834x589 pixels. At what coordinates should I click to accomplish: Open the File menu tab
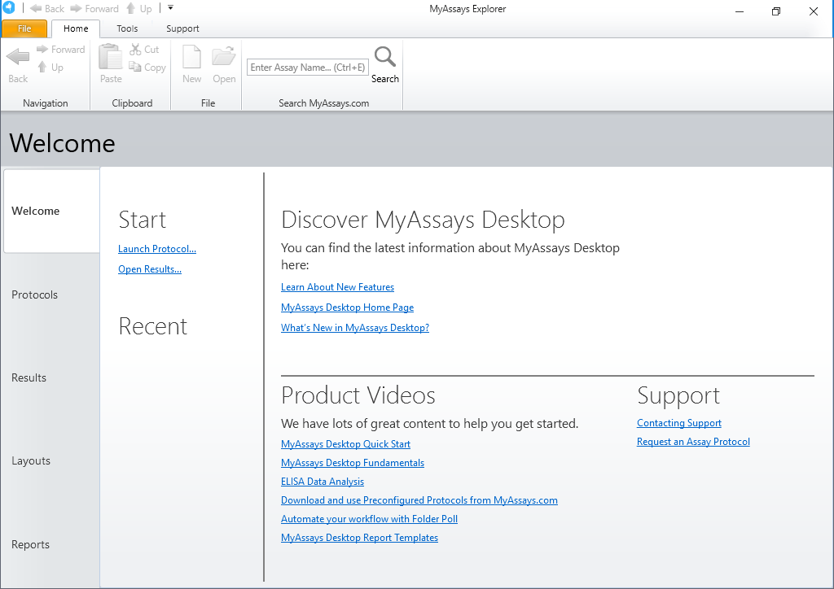click(x=24, y=28)
